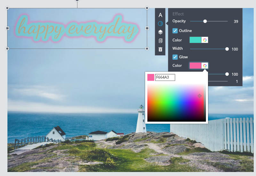Click the pink Glow color swatch
Viewport: 256px width, 176px height.
pyautogui.click(x=195, y=66)
